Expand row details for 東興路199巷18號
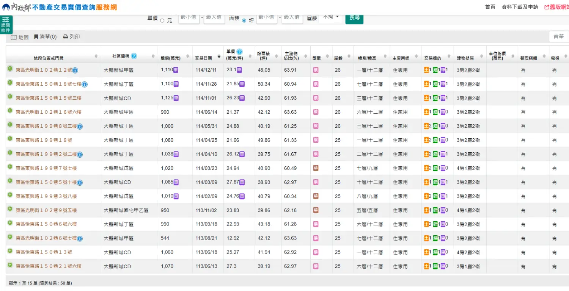Screen dimensions: 569x291 pyautogui.click(x=10, y=139)
